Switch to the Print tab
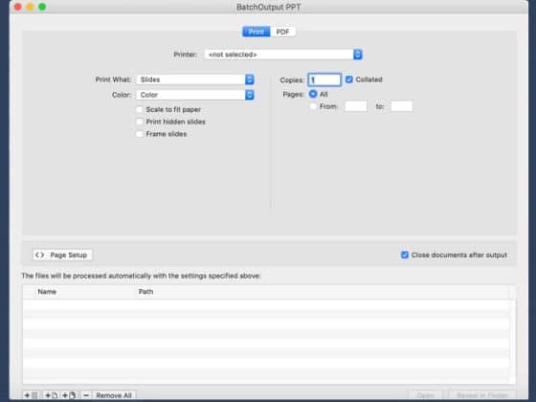Image resolution: width=536 pixels, height=402 pixels. (257, 32)
